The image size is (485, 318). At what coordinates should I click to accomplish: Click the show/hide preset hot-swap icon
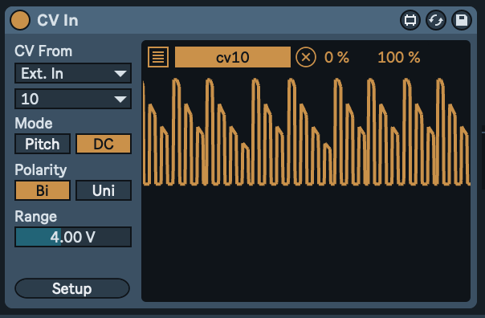point(410,20)
